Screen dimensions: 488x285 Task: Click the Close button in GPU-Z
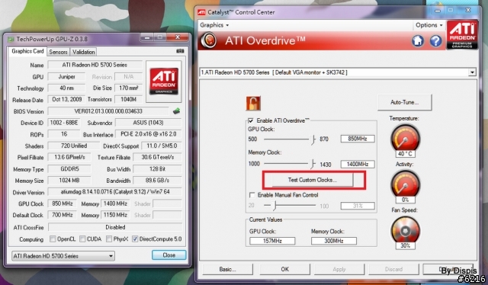[x=169, y=255]
